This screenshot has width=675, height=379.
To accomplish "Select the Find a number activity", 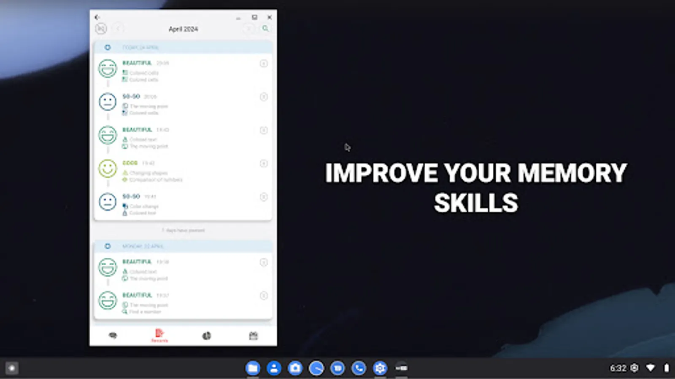I will click(145, 312).
